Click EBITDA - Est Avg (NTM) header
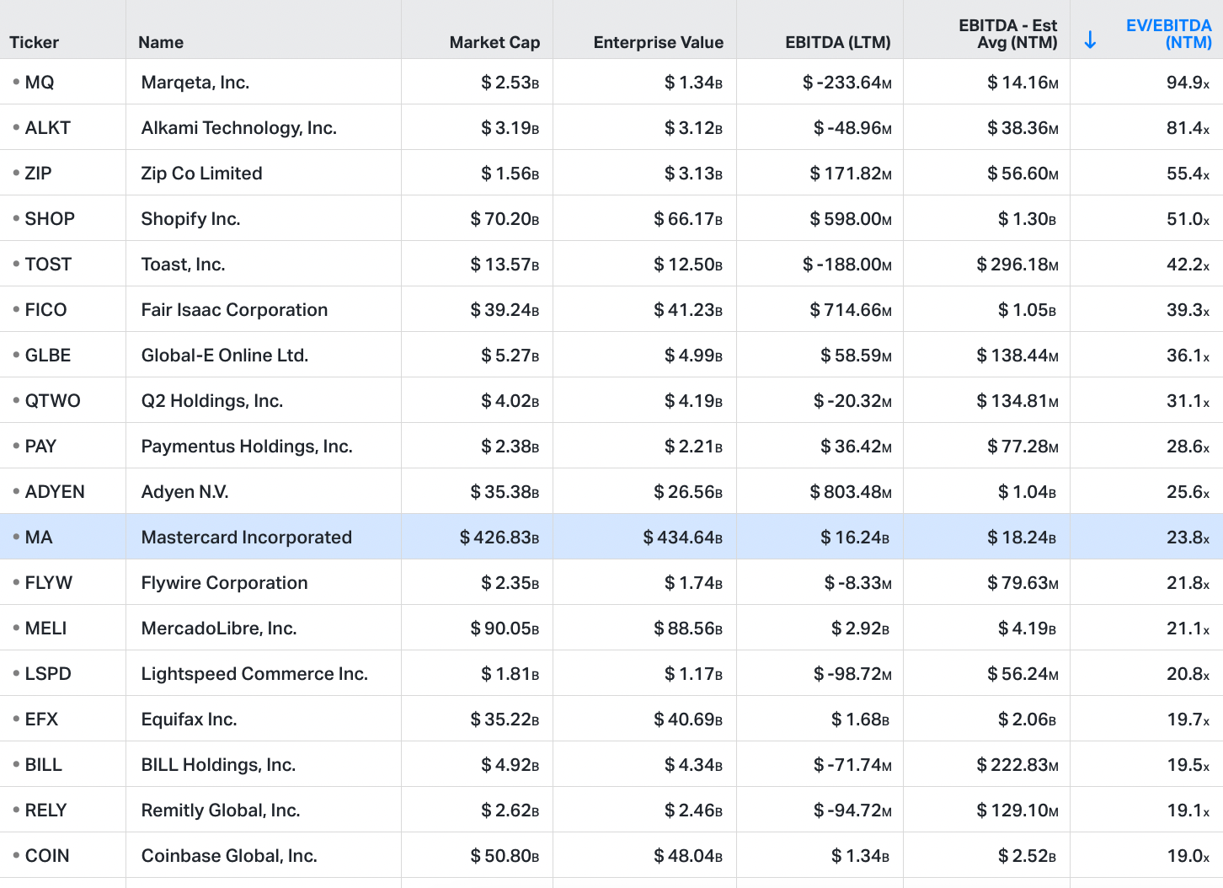Viewport: 1223px width, 888px height. pos(1007,34)
